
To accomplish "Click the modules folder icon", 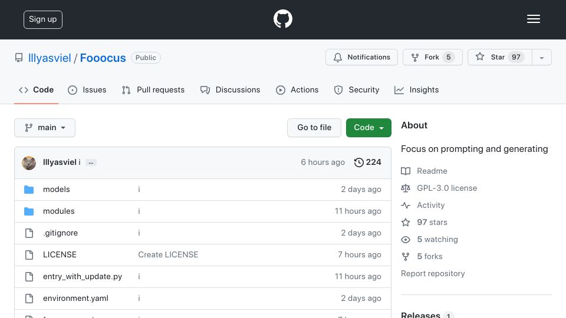I will point(29,211).
